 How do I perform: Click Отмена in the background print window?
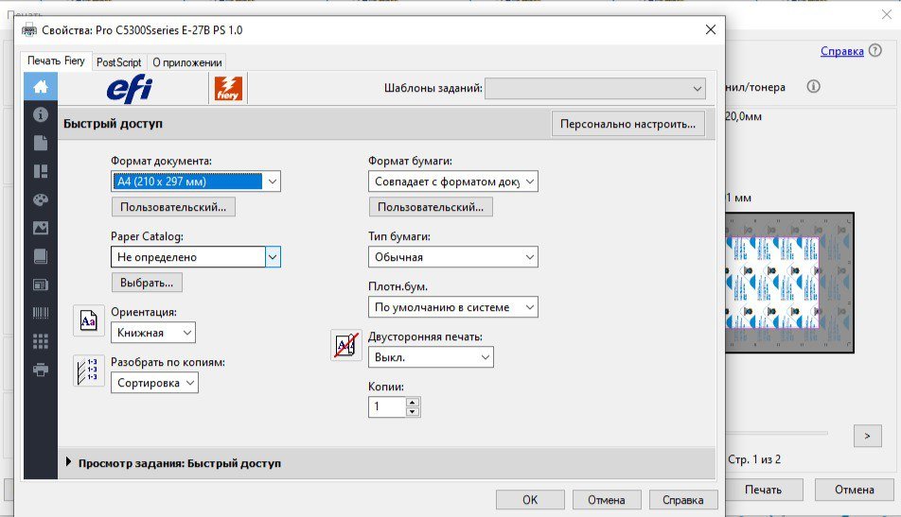[x=855, y=490]
